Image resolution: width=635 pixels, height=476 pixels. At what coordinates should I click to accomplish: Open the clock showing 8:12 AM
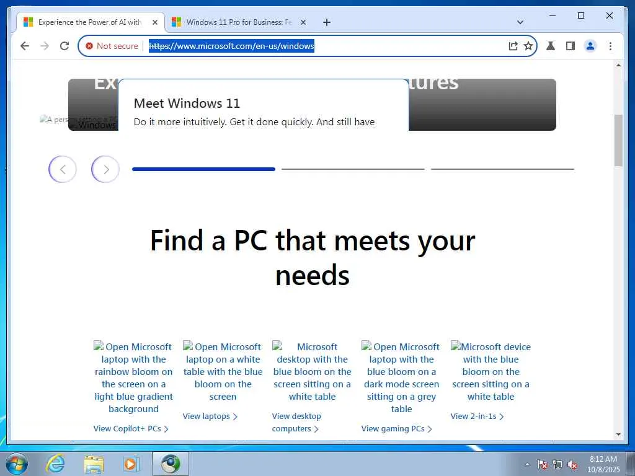point(603,464)
